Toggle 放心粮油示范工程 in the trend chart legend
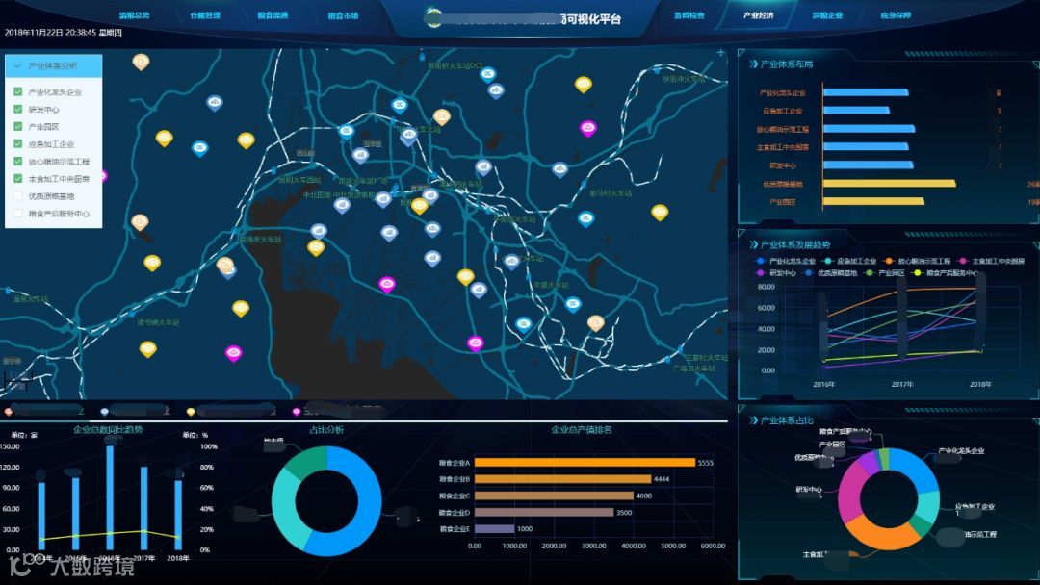The width and height of the screenshot is (1040, 585). [x=918, y=261]
